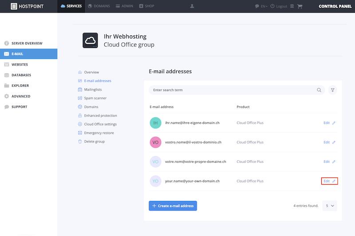The height and width of the screenshot is (236, 355).
Task: Click the Create e-mail address button
Action: point(173,206)
